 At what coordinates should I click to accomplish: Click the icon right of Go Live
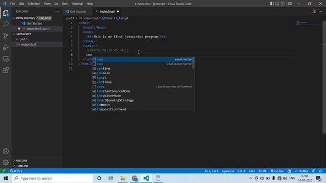pyautogui.click(x=289, y=171)
